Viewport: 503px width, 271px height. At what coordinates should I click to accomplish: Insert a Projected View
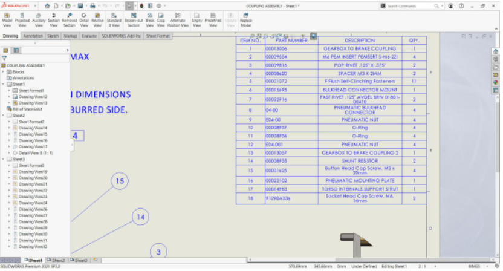click(x=22, y=20)
